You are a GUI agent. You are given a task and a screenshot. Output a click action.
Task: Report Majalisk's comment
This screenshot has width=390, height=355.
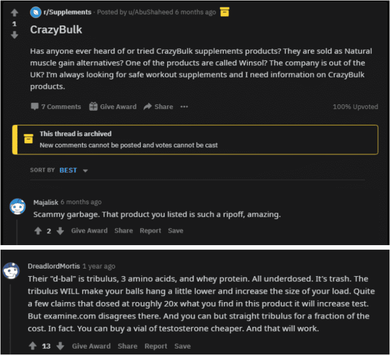click(150, 231)
